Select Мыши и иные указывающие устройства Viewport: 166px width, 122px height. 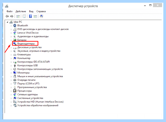pyautogui.click(x=40, y=76)
